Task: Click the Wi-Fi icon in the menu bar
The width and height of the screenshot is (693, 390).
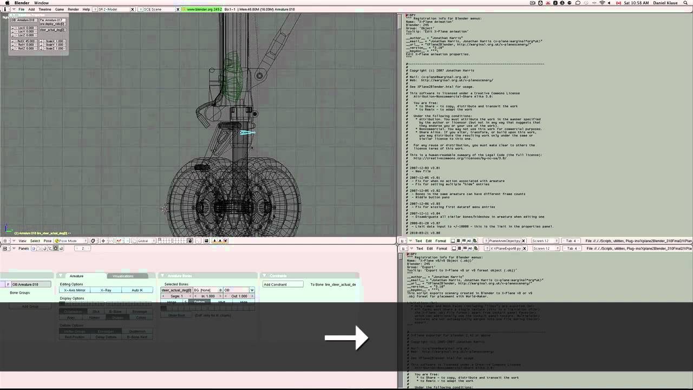Action: (x=602, y=3)
